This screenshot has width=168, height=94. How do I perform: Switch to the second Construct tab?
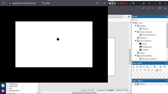pos(115,3)
